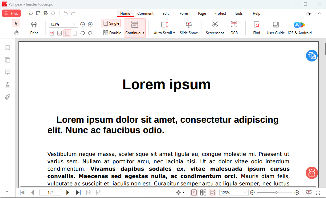Screen dimensions: 326x198
Task: Open the share dropdown icon
Action: tap(309, 14)
